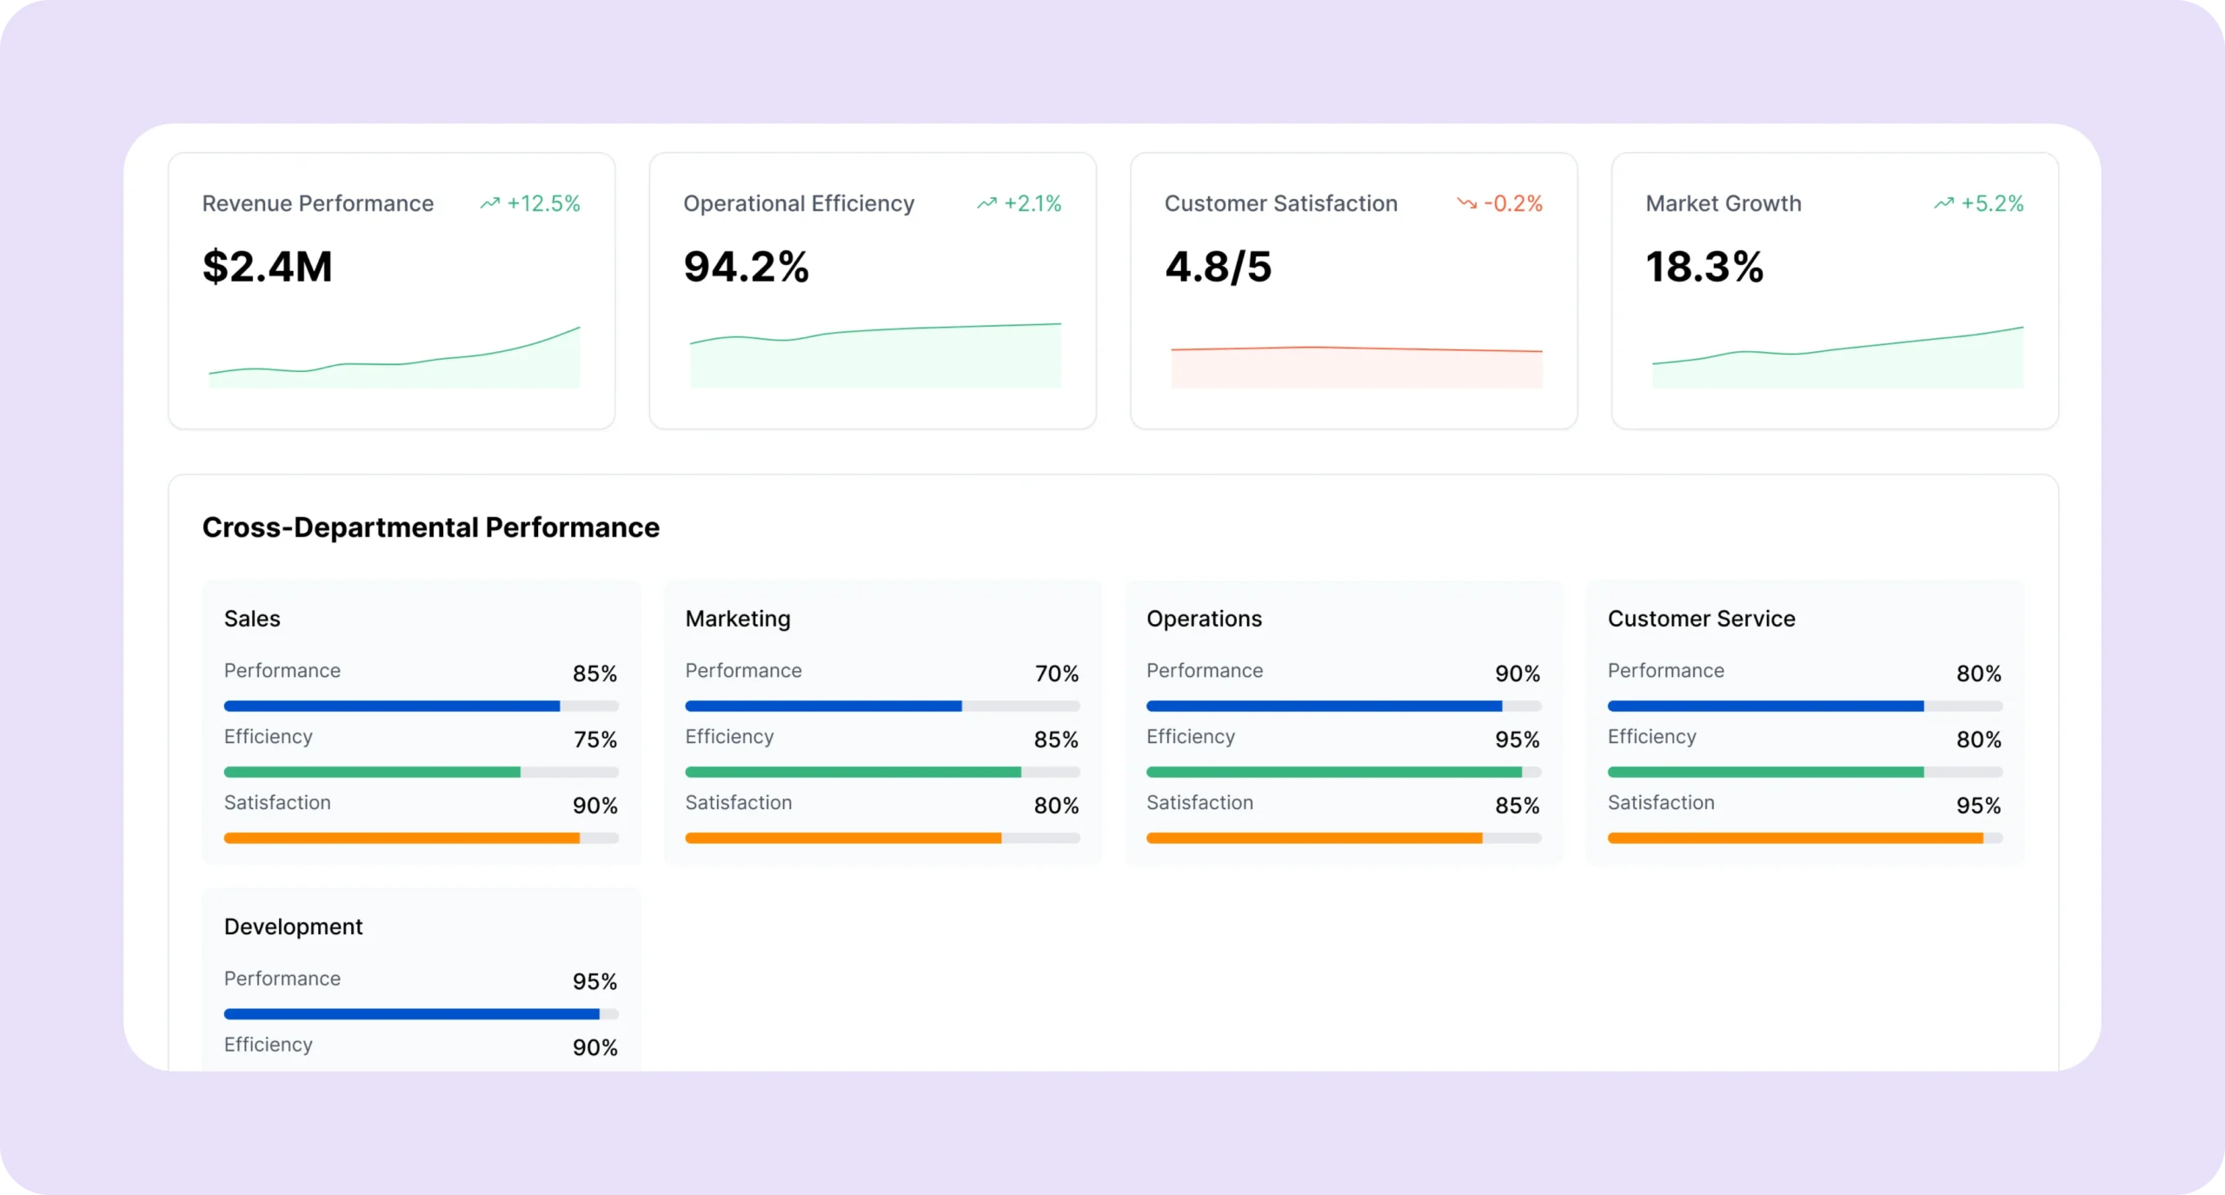Viewport: 2225px width, 1195px height.
Task: Open the Customer Service department title
Action: click(x=1701, y=619)
